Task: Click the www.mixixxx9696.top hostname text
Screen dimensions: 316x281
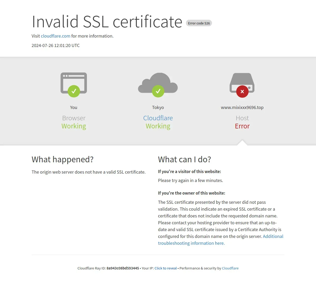Action: click(242, 107)
